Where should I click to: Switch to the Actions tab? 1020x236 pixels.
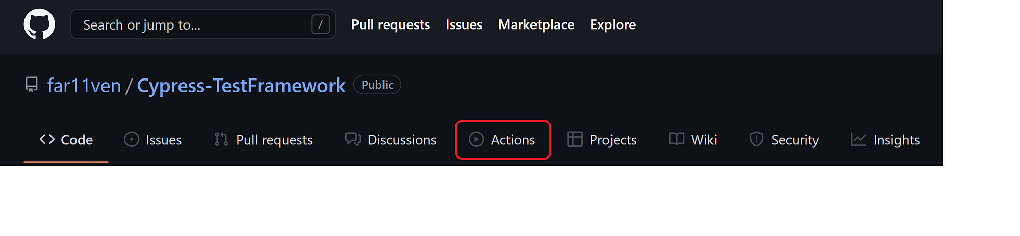[513, 140]
